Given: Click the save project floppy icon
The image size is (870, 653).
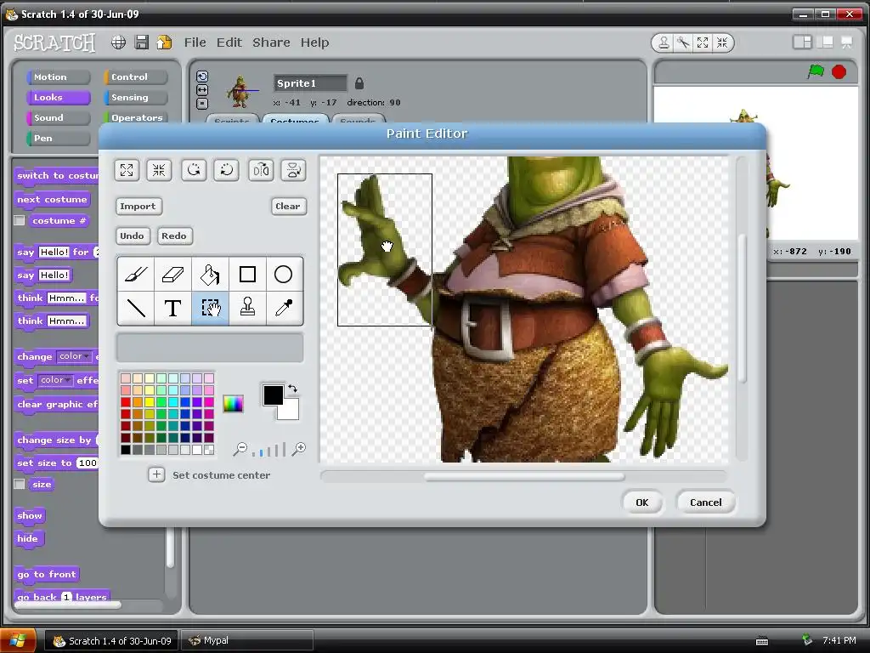Looking at the screenshot, I should tap(142, 43).
